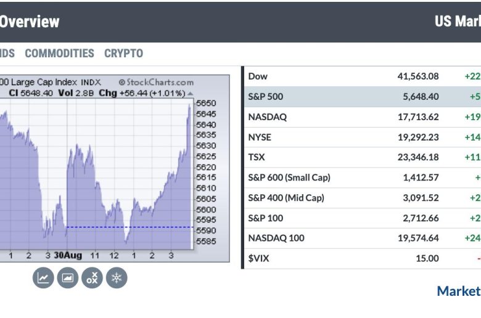Select the S&P 600 (Small Cap) row
Screen dimensions: 481x318
coord(363,177)
